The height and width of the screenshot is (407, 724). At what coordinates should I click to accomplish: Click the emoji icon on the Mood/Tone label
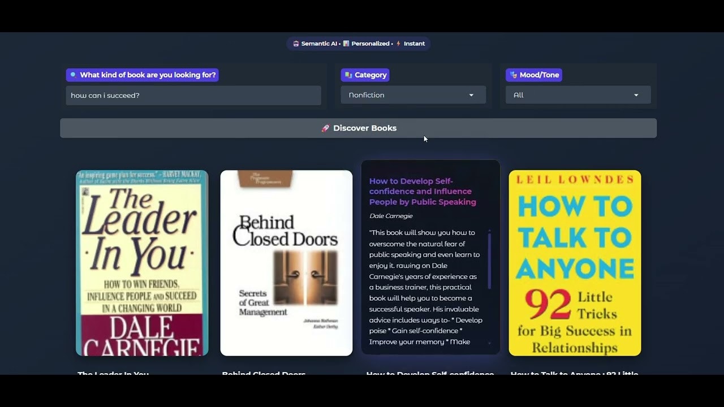click(x=512, y=75)
